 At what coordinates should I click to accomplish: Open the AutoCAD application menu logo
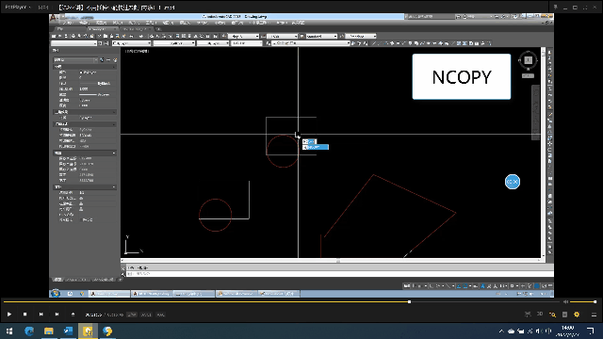tap(55, 17)
